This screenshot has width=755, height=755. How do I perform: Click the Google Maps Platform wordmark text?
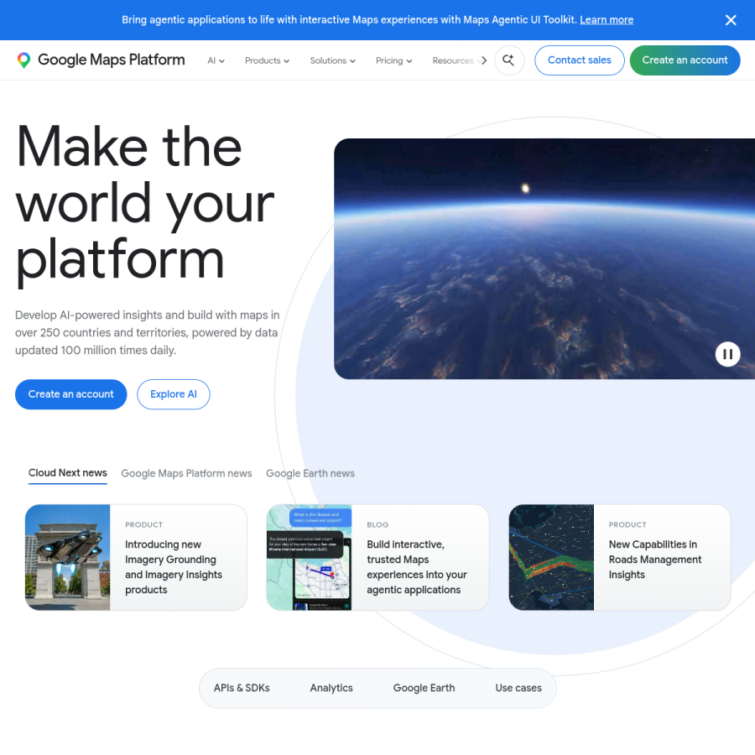tap(112, 60)
